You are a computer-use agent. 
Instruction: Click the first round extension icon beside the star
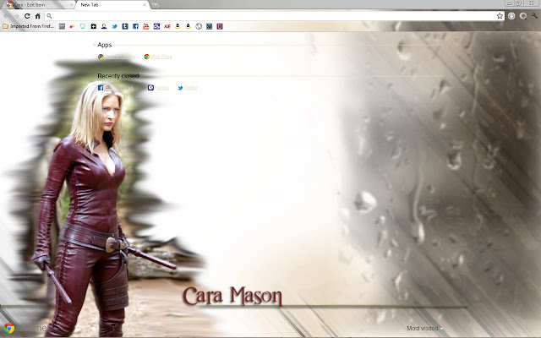point(511,16)
